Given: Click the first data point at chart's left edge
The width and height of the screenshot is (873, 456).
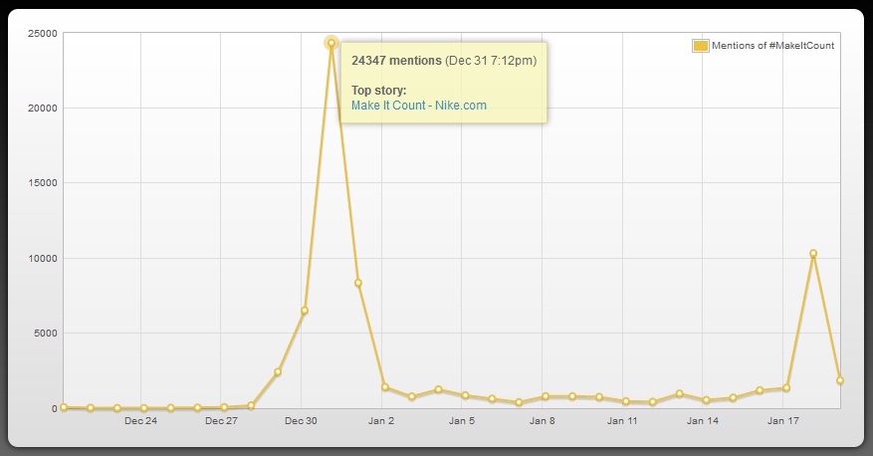Looking at the screenshot, I should tap(64, 407).
